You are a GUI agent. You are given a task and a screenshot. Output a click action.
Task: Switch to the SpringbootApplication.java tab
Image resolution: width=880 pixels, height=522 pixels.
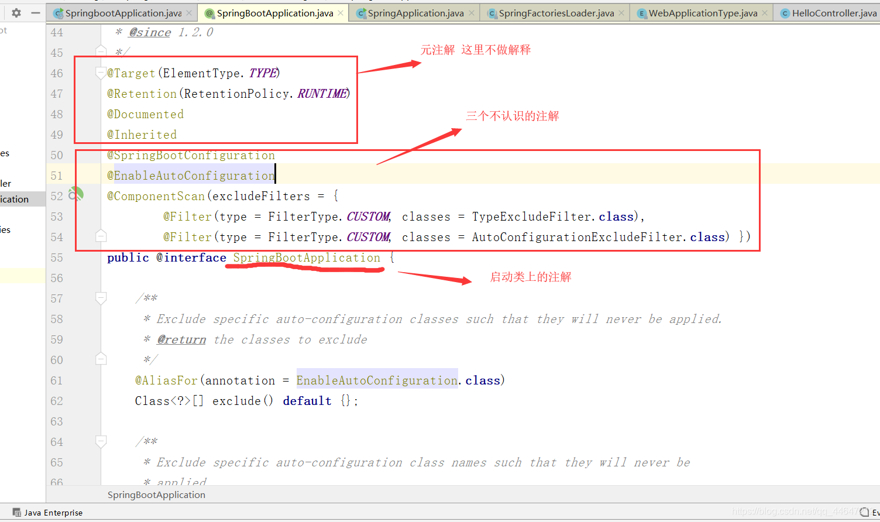click(x=123, y=13)
